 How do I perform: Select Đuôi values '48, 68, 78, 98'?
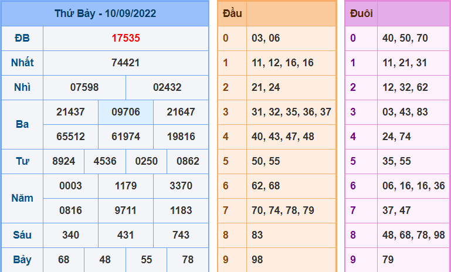[413, 235]
